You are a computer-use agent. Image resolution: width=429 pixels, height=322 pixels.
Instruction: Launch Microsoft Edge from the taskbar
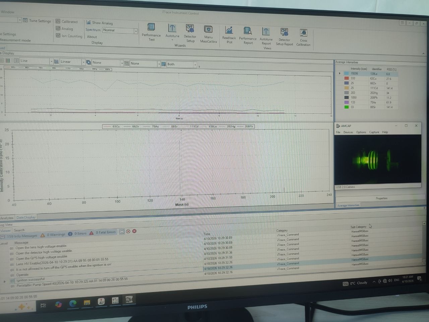click(73, 303)
